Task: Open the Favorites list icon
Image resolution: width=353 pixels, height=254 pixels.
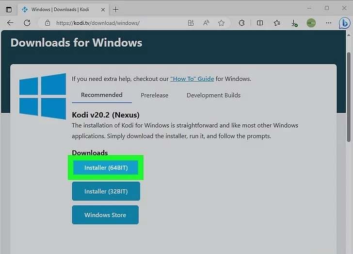Action: pos(277,23)
